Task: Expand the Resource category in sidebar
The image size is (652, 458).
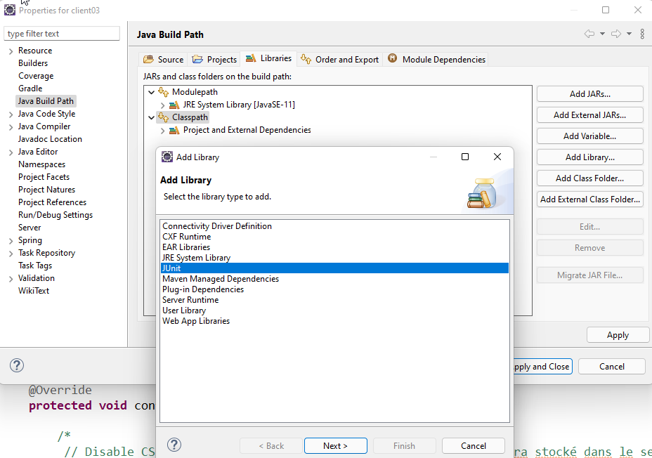Action: [x=11, y=51]
